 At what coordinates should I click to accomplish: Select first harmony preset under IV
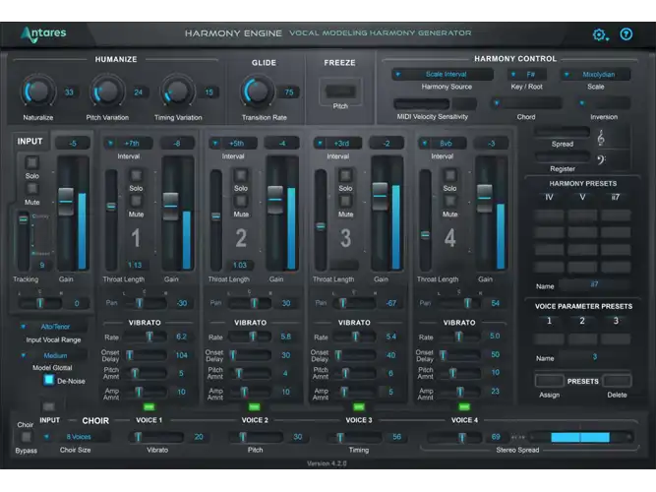549,215
